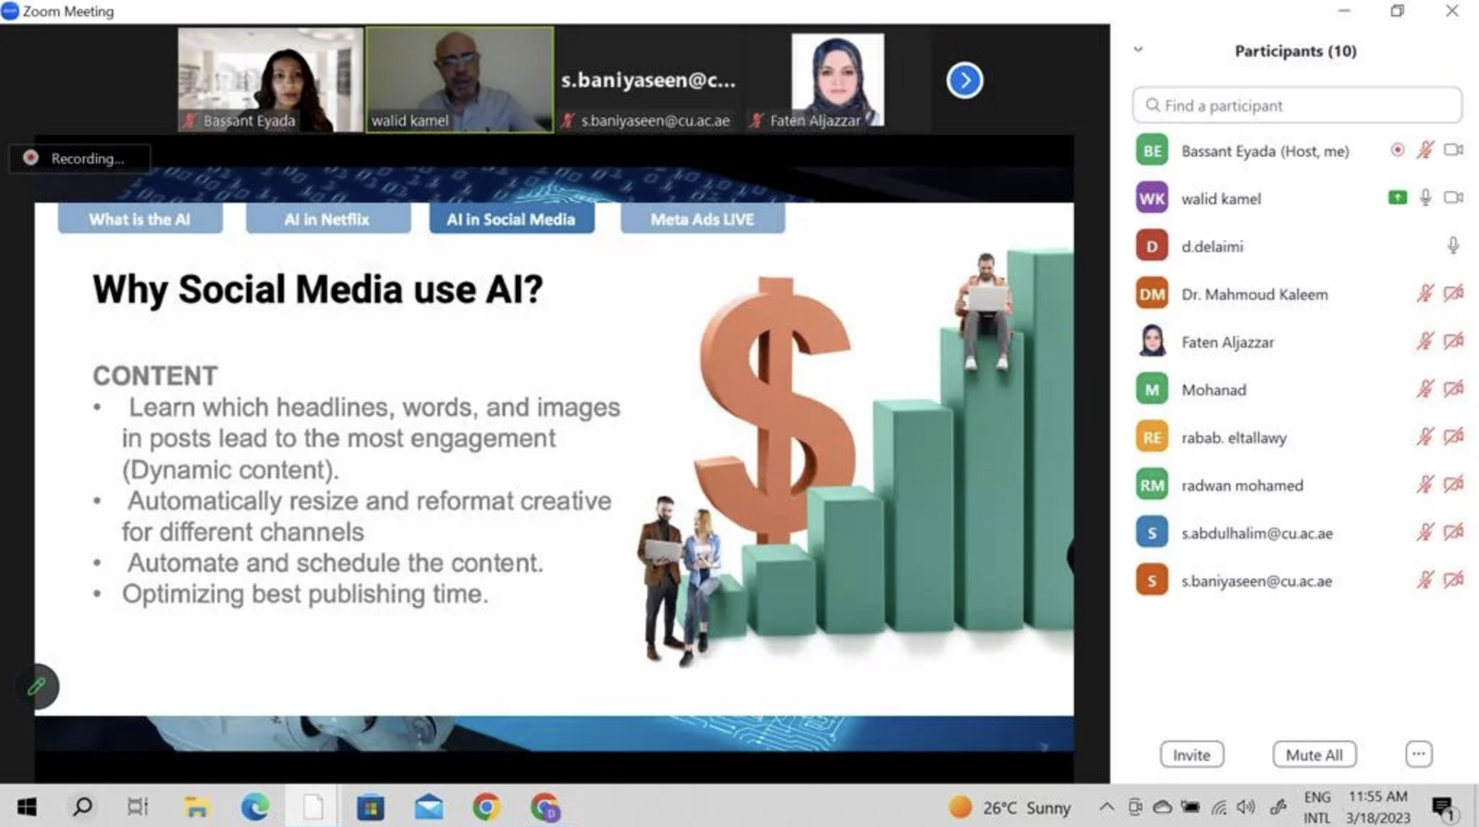Click the Recording indicator
This screenshot has width=1479, height=827.
(x=79, y=158)
